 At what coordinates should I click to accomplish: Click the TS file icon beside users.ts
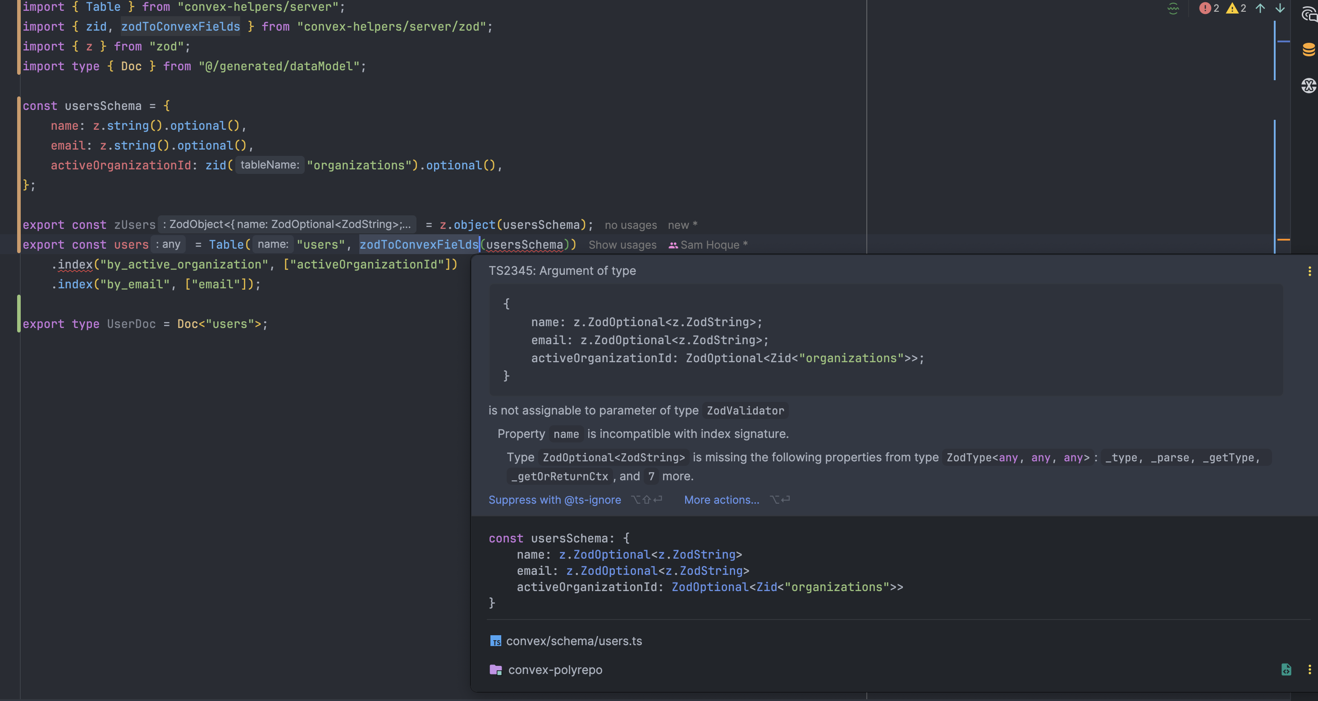click(x=495, y=641)
